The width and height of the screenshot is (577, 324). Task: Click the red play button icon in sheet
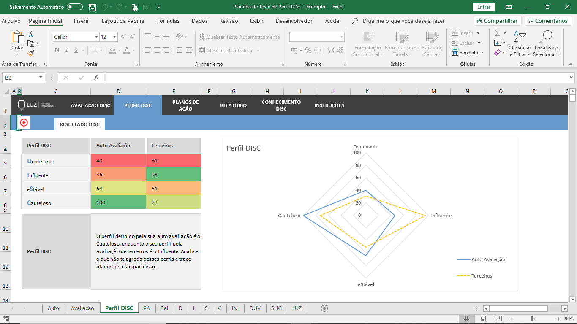click(x=24, y=122)
